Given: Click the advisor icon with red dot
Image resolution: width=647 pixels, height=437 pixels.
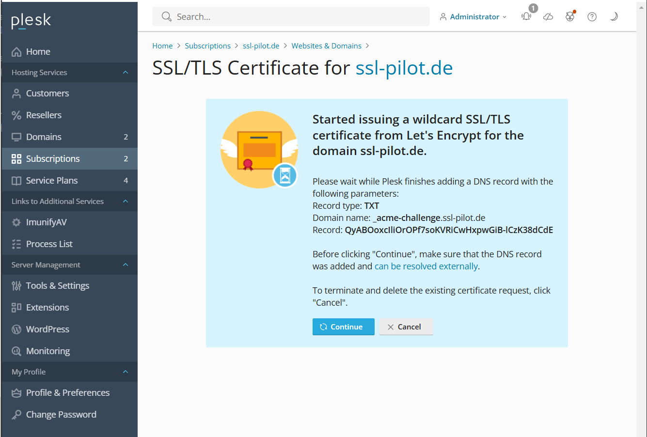Looking at the screenshot, I should point(570,16).
